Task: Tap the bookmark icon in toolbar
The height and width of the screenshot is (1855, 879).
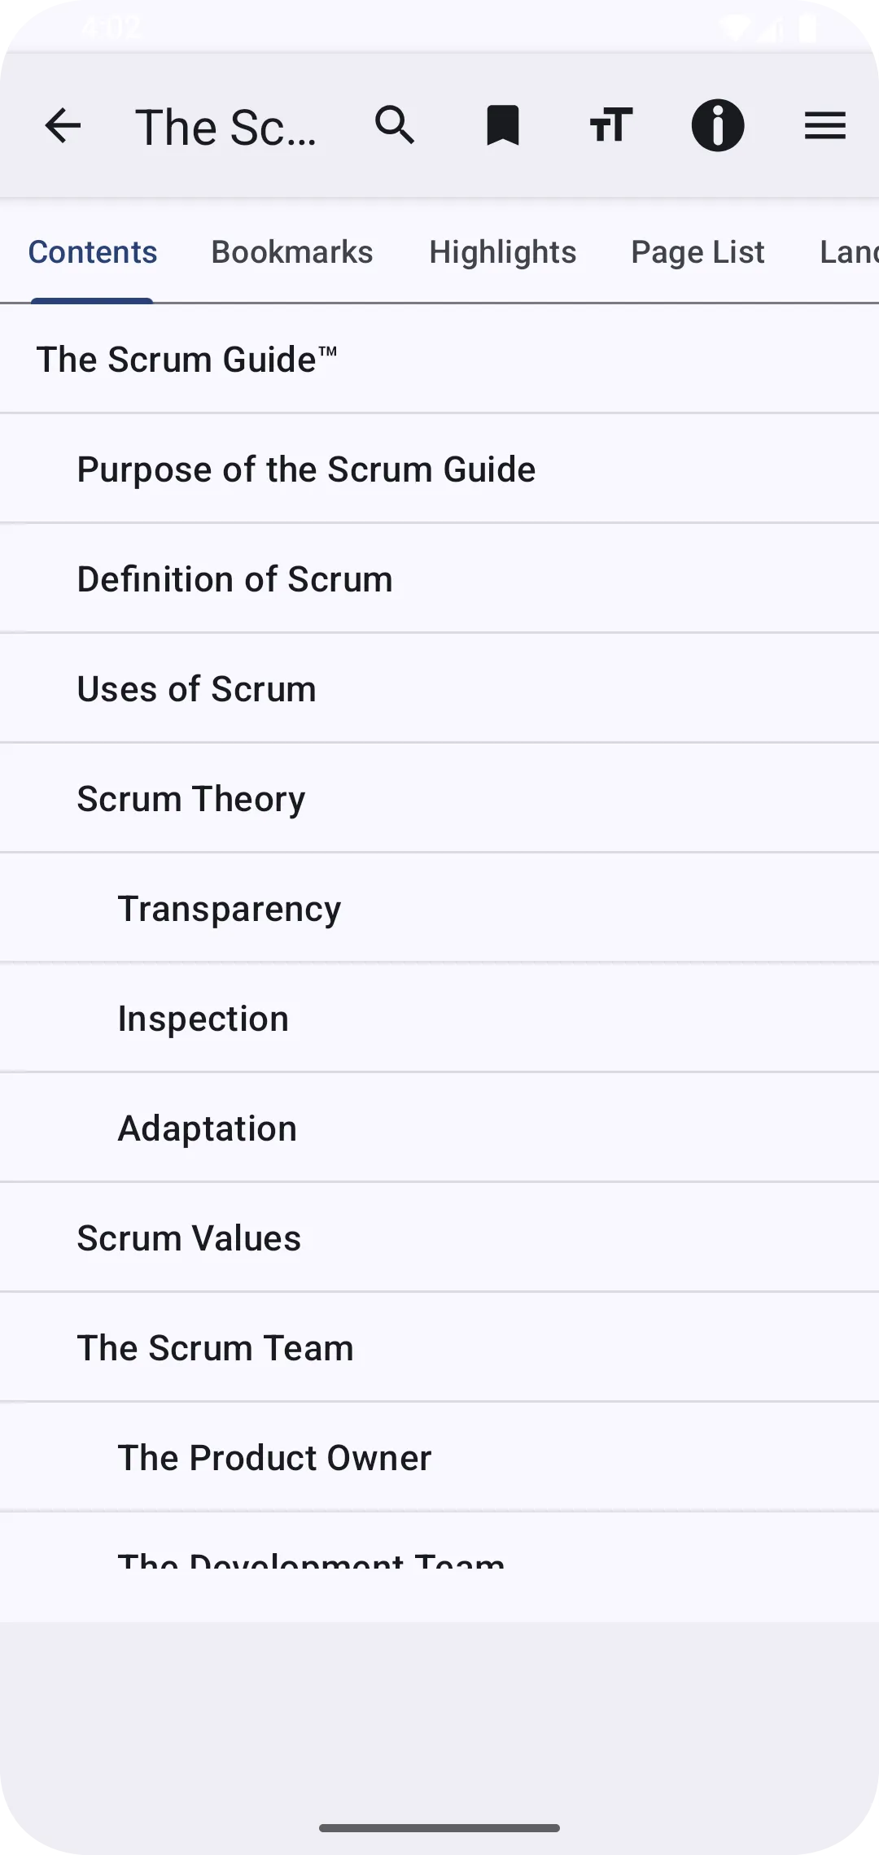Action: [x=503, y=126]
